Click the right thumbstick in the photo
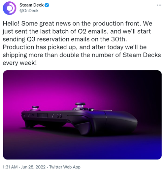This screenshot has height=173, width=165. [x=80, y=105]
